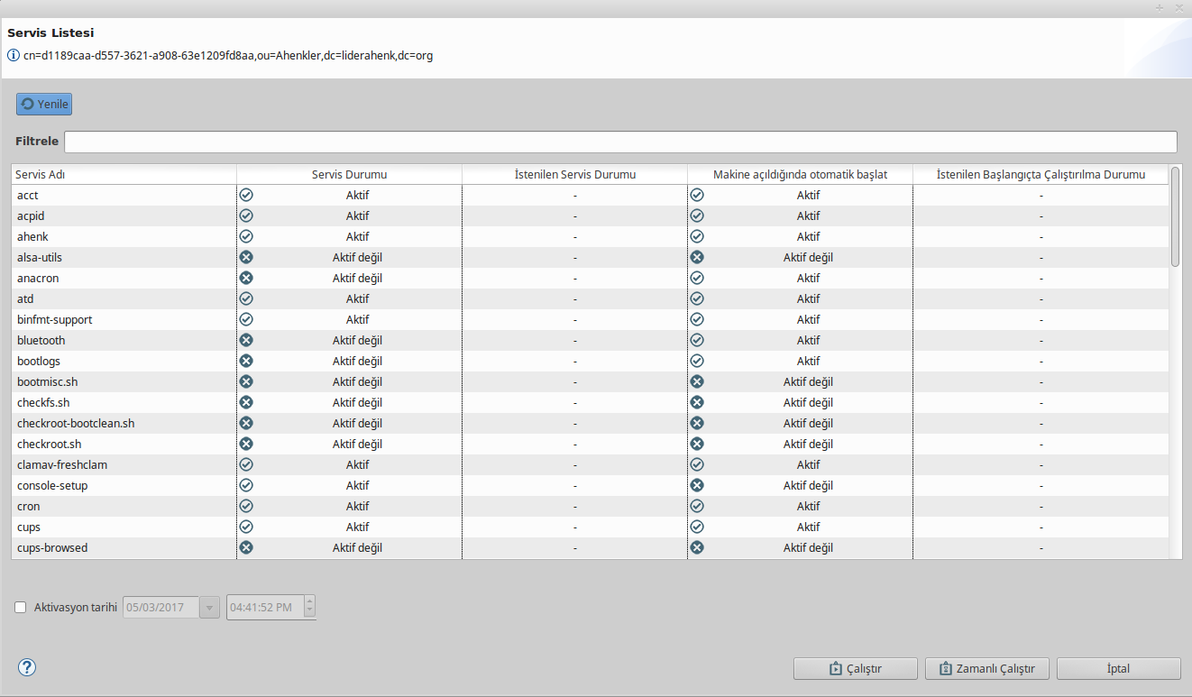Click the İptal button
Screen dimensions: 1192x697
click(x=1118, y=669)
